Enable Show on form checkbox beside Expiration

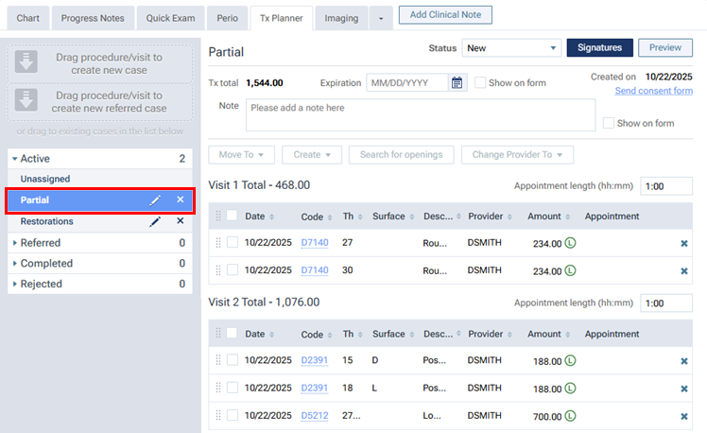480,83
